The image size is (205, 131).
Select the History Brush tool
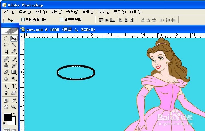(14, 65)
